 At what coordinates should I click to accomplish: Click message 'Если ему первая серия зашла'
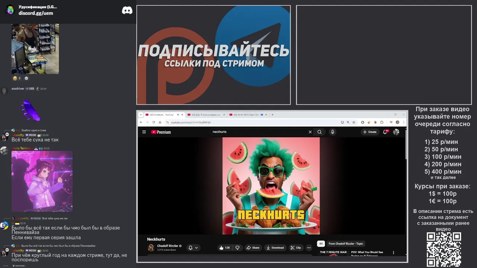coord(46,237)
